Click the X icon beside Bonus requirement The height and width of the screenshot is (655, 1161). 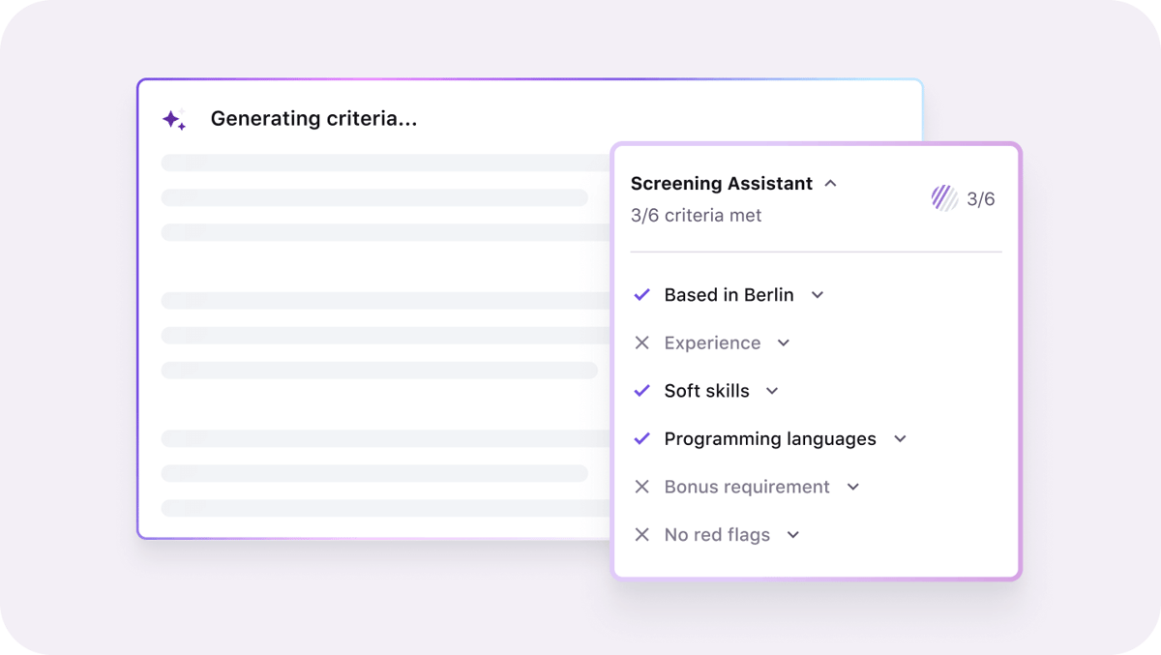pos(641,487)
